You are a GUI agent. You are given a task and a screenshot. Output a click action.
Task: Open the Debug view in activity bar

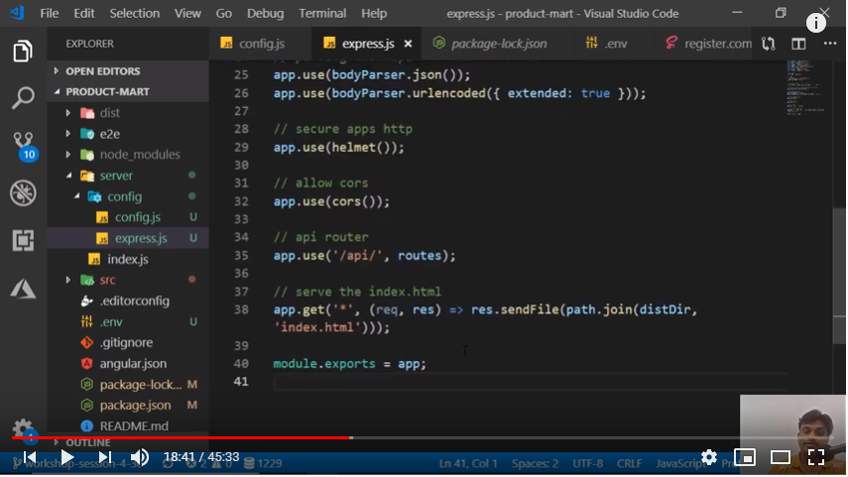click(x=23, y=192)
